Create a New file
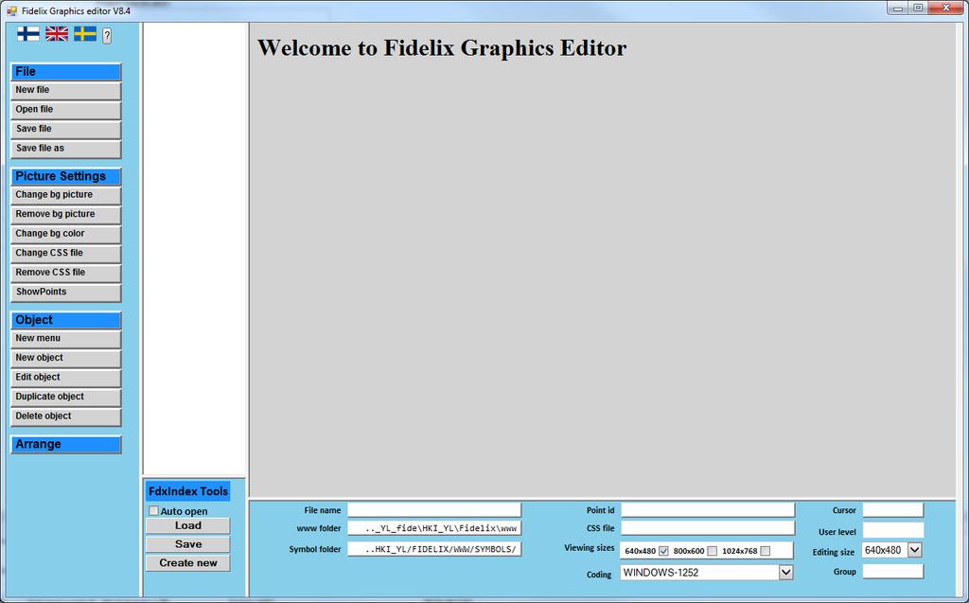The image size is (969, 603). pos(65,90)
